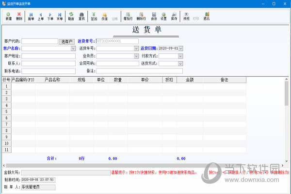Open 设置 (Settings) toolbar icon
The image size is (291, 194).
click(x=163, y=17)
